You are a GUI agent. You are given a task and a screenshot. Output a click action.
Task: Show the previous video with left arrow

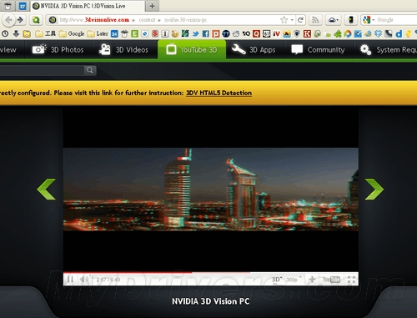pyautogui.click(x=47, y=189)
